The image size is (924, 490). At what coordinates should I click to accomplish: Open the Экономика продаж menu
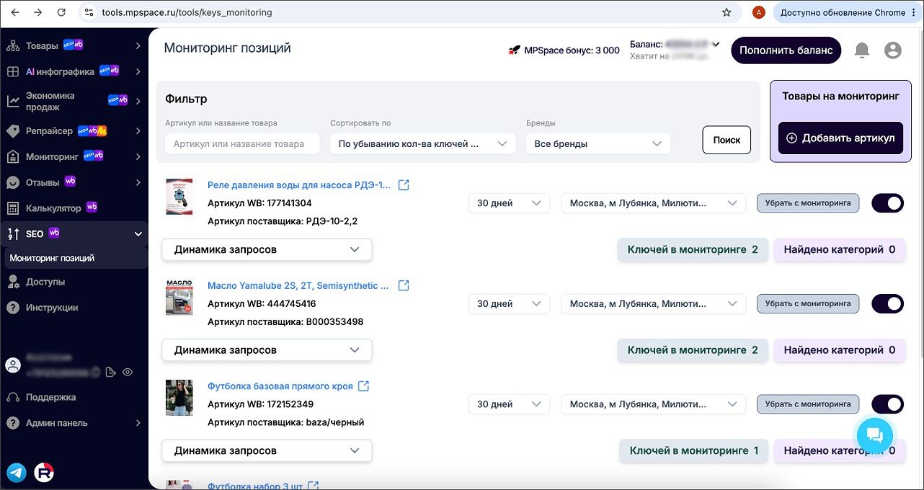74,101
